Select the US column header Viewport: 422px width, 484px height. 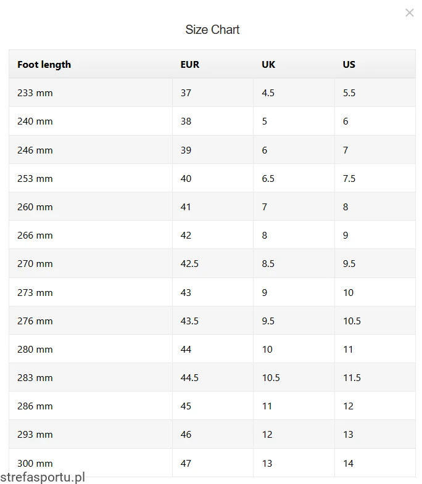coord(349,65)
